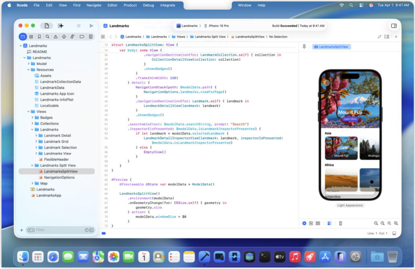Open Safari from the Dock
The height and width of the screenshot is (269, 415).
tap(53, 256)
